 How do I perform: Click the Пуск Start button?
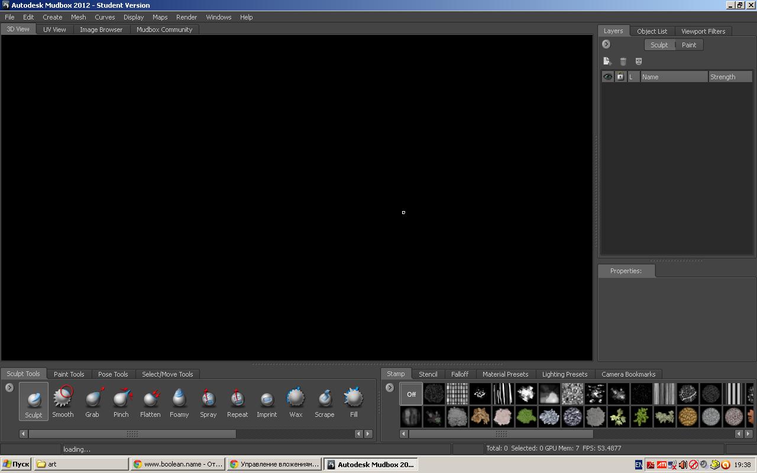[x=16, y=464]
